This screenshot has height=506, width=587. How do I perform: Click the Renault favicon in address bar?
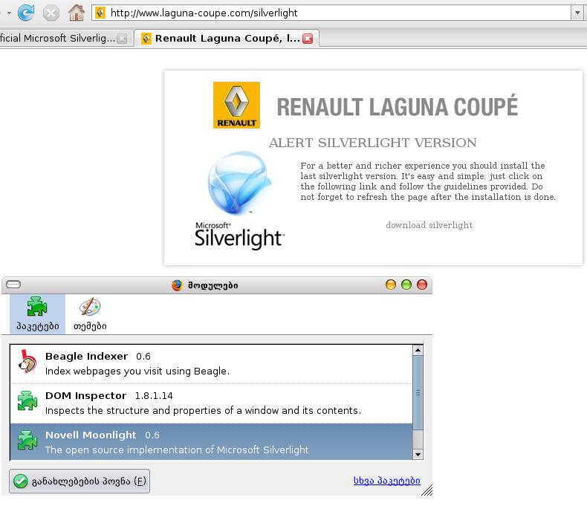click(x=100, y=13)
